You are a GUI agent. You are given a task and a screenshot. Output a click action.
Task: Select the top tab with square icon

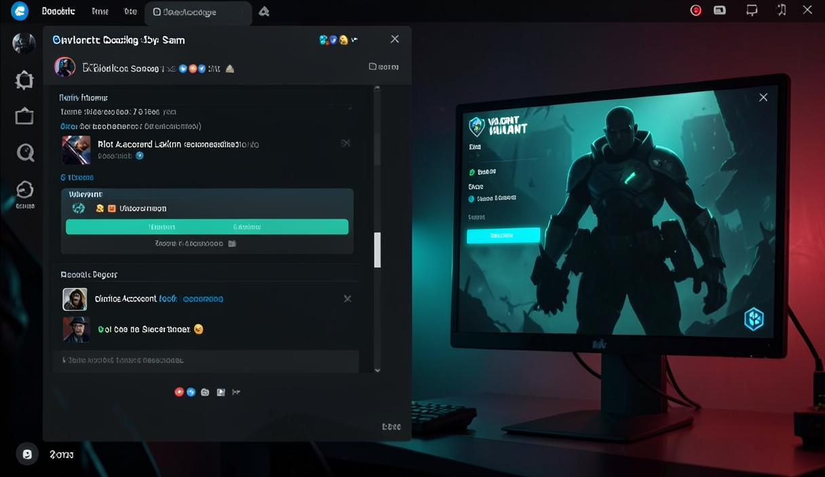[198, 12]
